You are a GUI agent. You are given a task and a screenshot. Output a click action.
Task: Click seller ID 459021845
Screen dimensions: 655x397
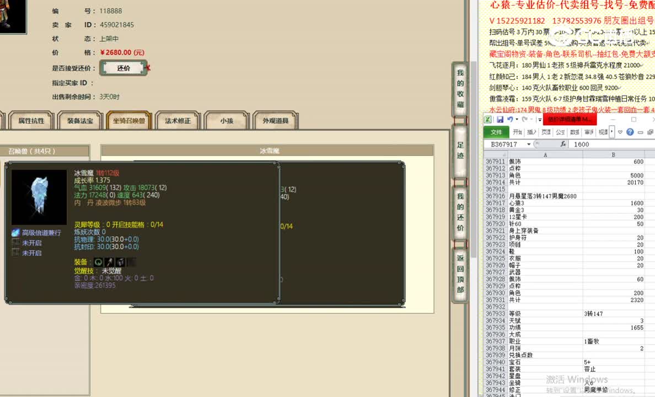click(x=116, y=25)
